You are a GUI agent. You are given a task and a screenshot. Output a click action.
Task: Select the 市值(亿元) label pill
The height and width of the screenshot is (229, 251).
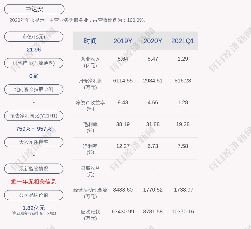[34, 37]
